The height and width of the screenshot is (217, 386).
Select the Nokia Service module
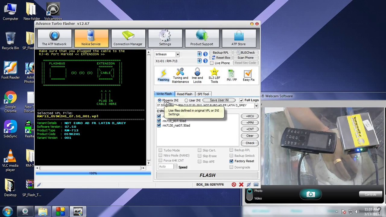tap(91, 38)
